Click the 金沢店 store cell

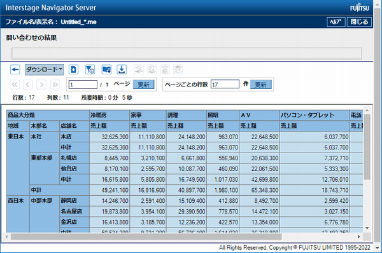(x=74, y=222)
